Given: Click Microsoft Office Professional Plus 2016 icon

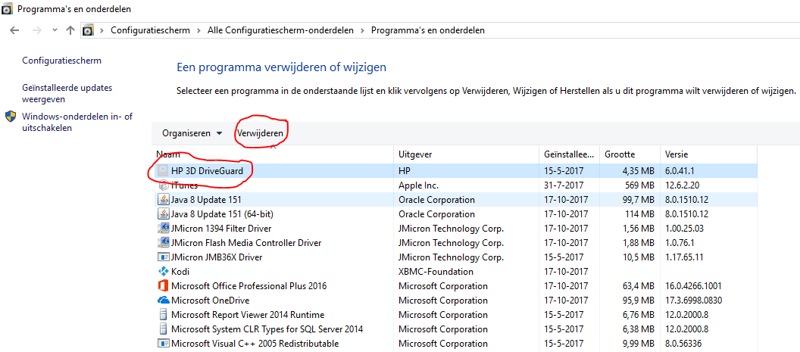Looking at the screenshot, I should click(x=164, y=285).
